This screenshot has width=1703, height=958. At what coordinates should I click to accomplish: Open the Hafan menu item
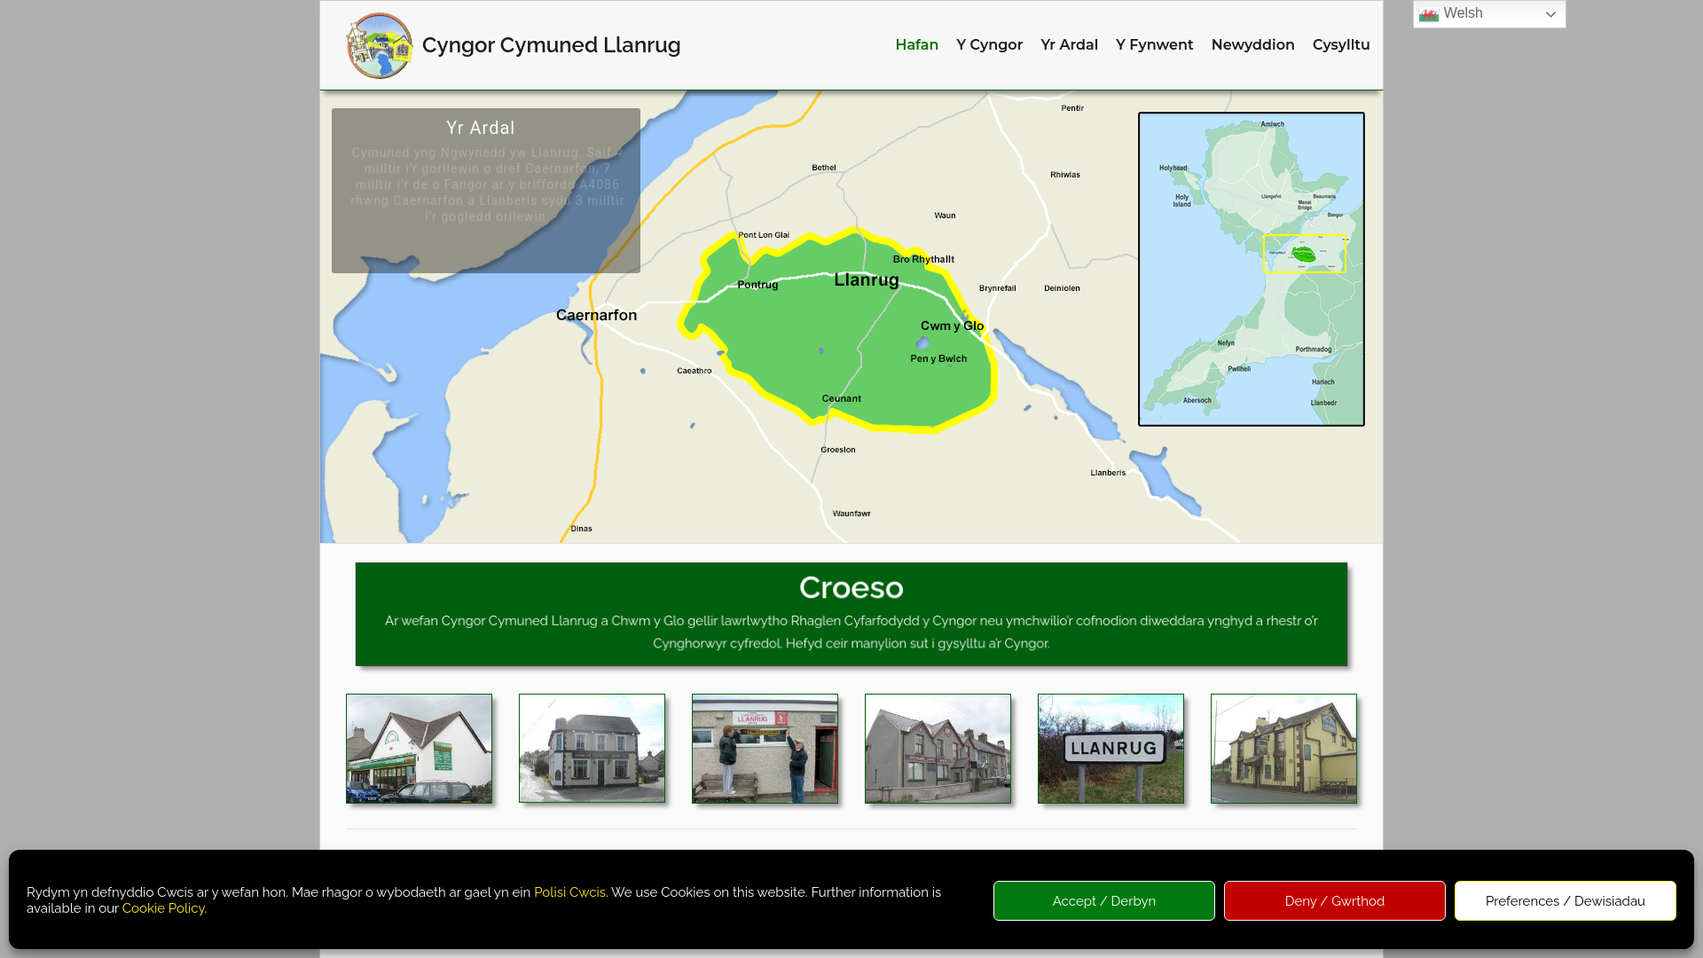point(916,45)
